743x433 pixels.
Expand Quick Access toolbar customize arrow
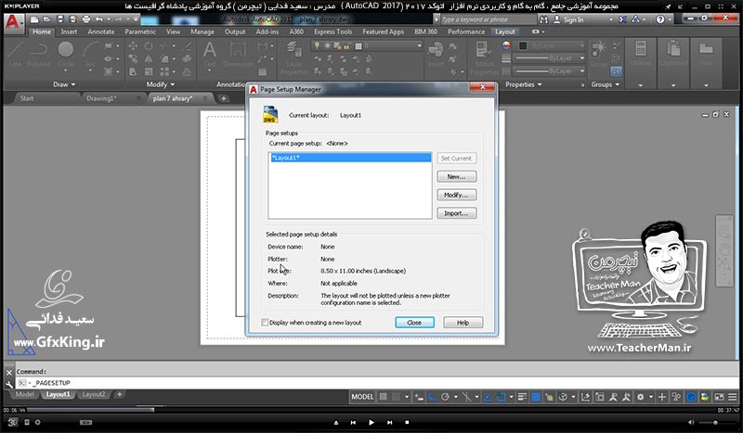tap(136, 19)
